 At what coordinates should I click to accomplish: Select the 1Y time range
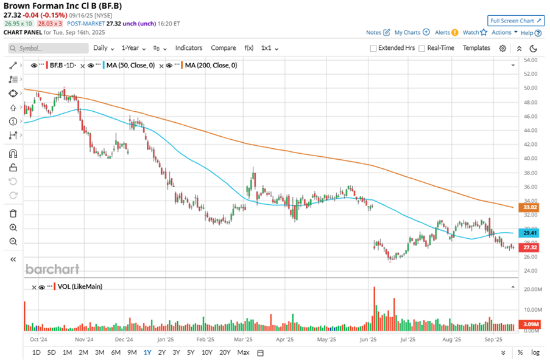click(x=147, y=352)
